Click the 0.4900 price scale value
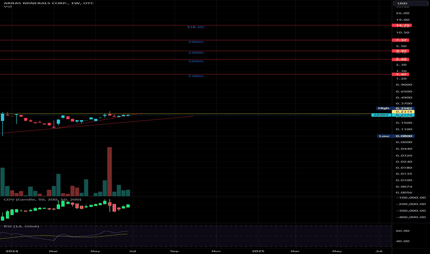 (x=404, y=97)
